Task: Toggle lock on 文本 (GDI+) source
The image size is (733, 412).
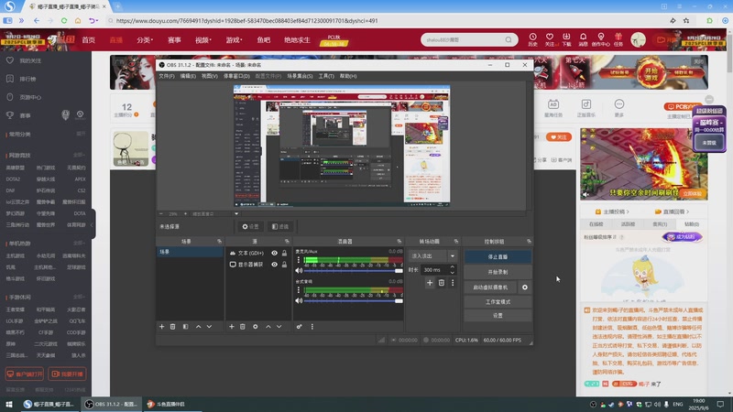Action: 284,253
